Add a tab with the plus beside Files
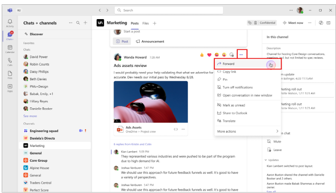336x193 pixels. [x=155, y=23]
